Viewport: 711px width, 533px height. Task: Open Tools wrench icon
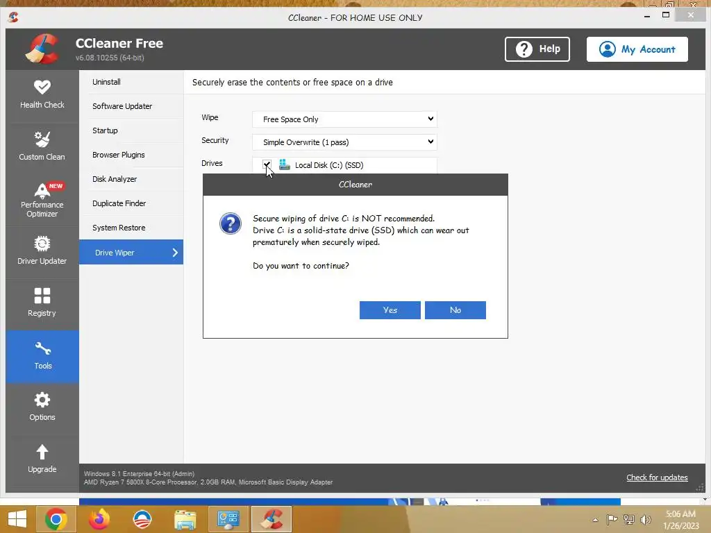click(x=42, y=348)
